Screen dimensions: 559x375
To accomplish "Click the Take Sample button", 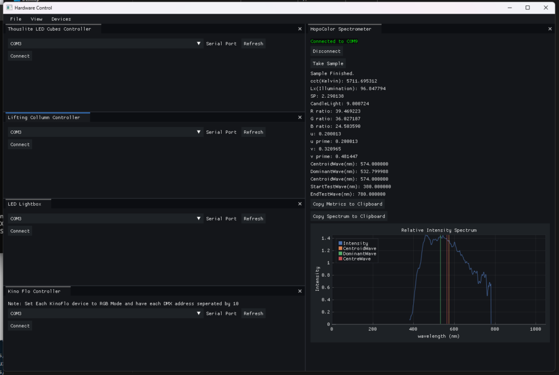I will coord(328,64).
